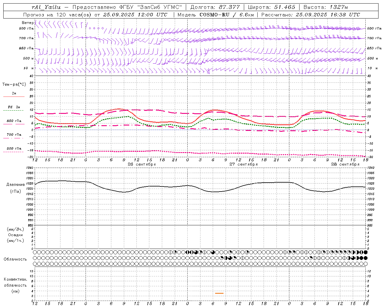Click the dash-dot line sample under '700 гПа' legend
The image size is (383, 306).
[13, 138]
